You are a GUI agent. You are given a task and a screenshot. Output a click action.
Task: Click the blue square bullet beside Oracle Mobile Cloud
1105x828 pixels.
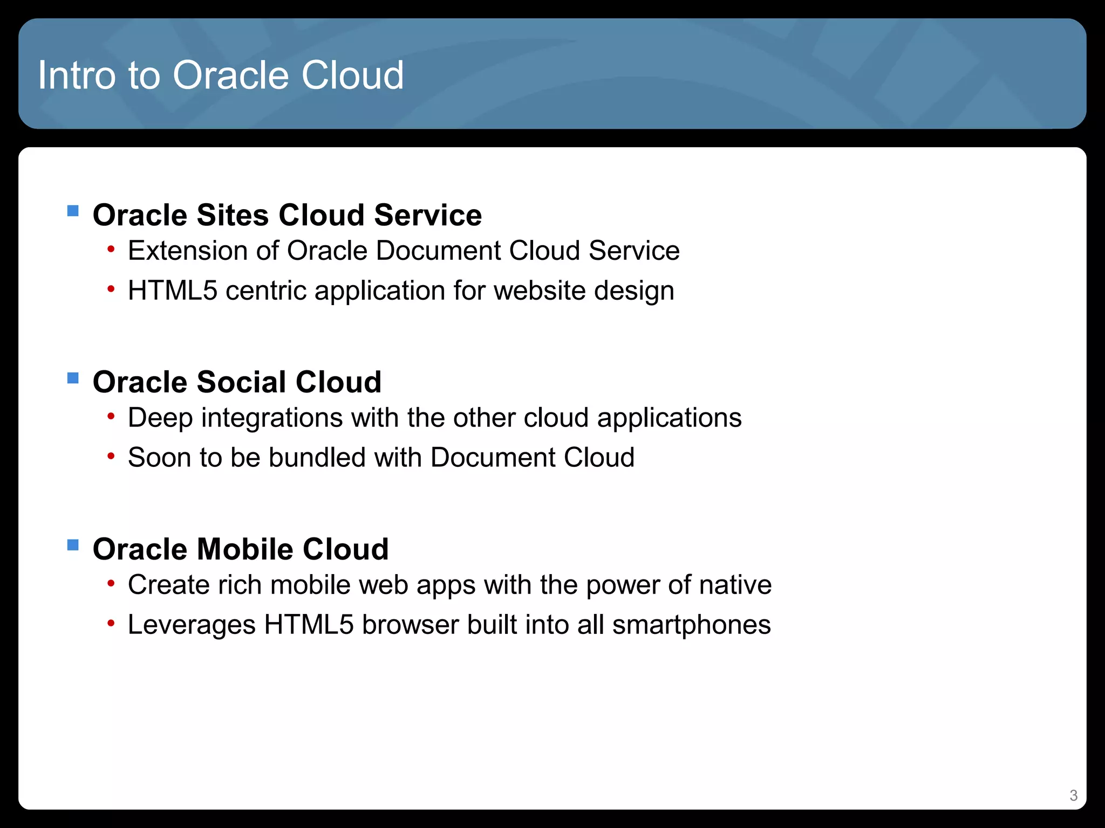click(x=73, y=544)
